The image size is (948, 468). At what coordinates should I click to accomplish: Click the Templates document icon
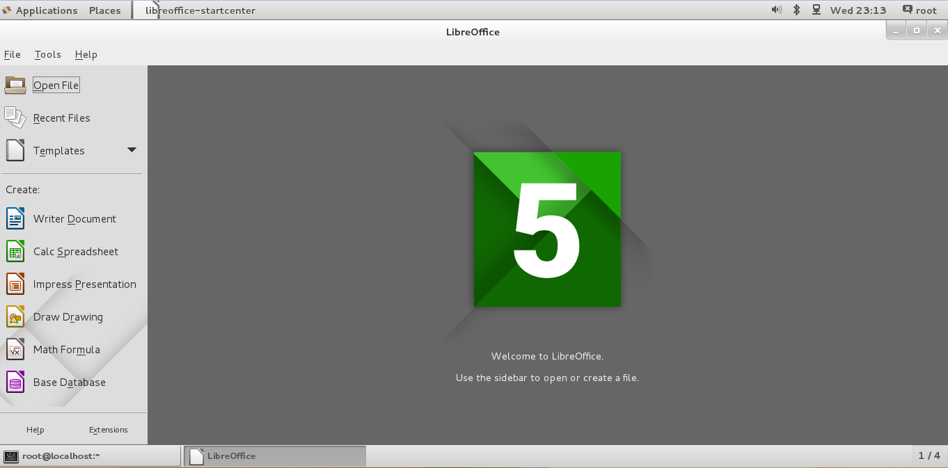[x=15, y=150]
